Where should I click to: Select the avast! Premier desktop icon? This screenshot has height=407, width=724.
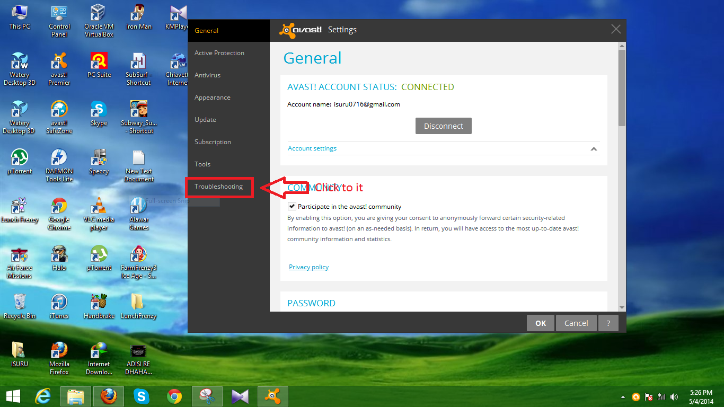click(59, 69)
